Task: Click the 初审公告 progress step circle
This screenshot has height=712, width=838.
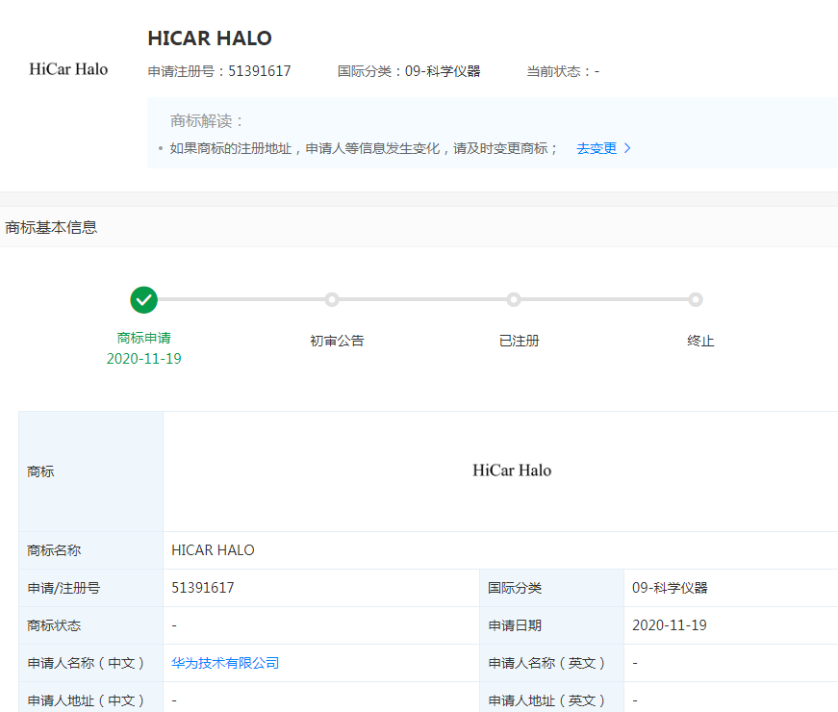Action: [x=332, y=300]
